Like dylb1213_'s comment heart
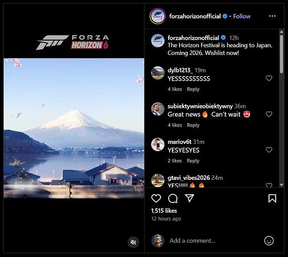288x257 pixels. click(269, 78)
